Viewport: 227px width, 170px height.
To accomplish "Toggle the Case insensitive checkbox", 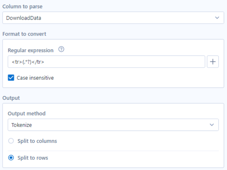I will (x=11, y=78).
